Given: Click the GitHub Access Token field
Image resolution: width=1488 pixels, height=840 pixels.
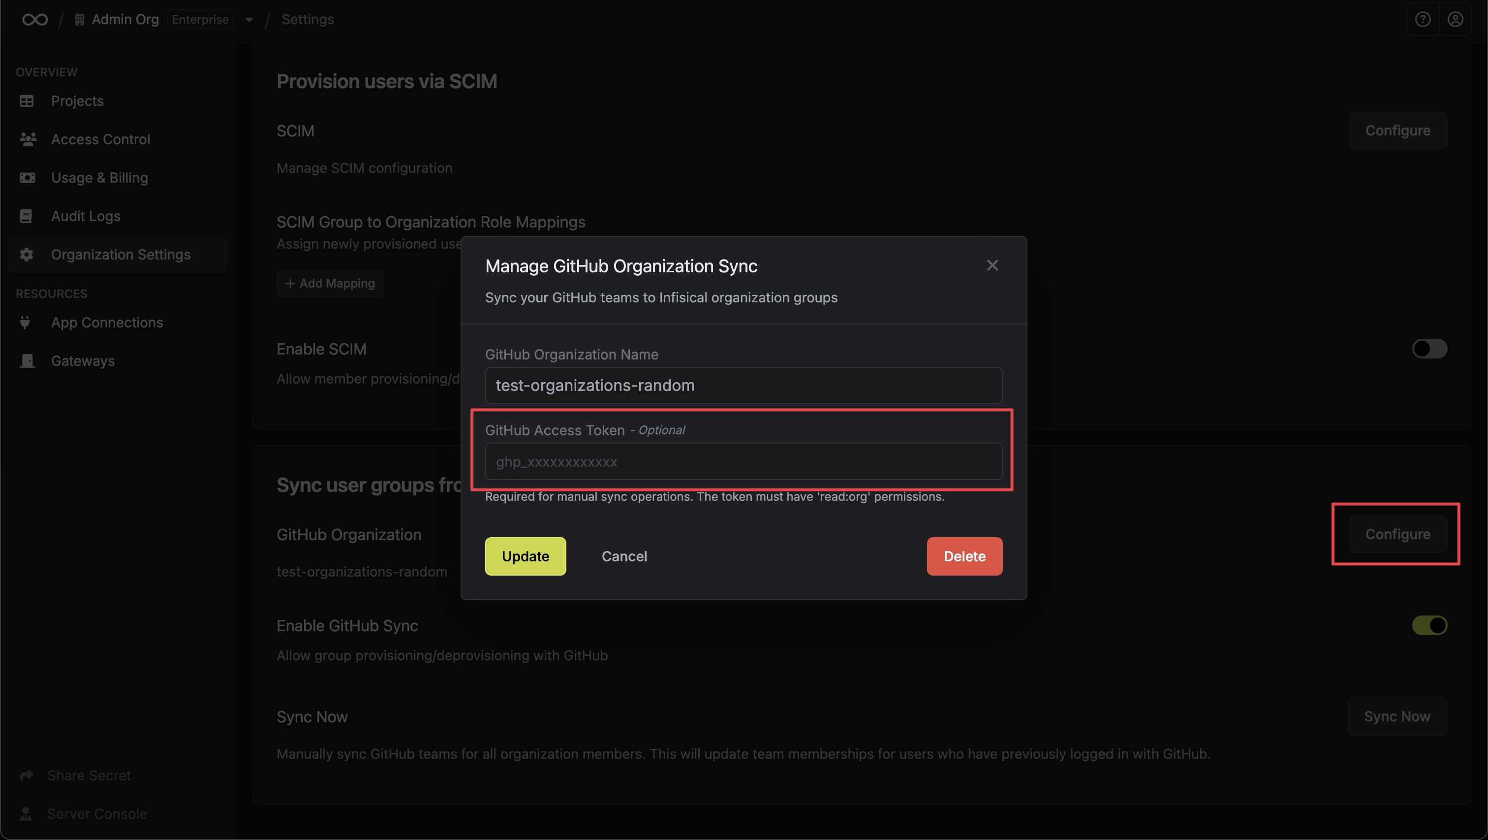Looking at the screenshot, I should (x=744, y=461).
